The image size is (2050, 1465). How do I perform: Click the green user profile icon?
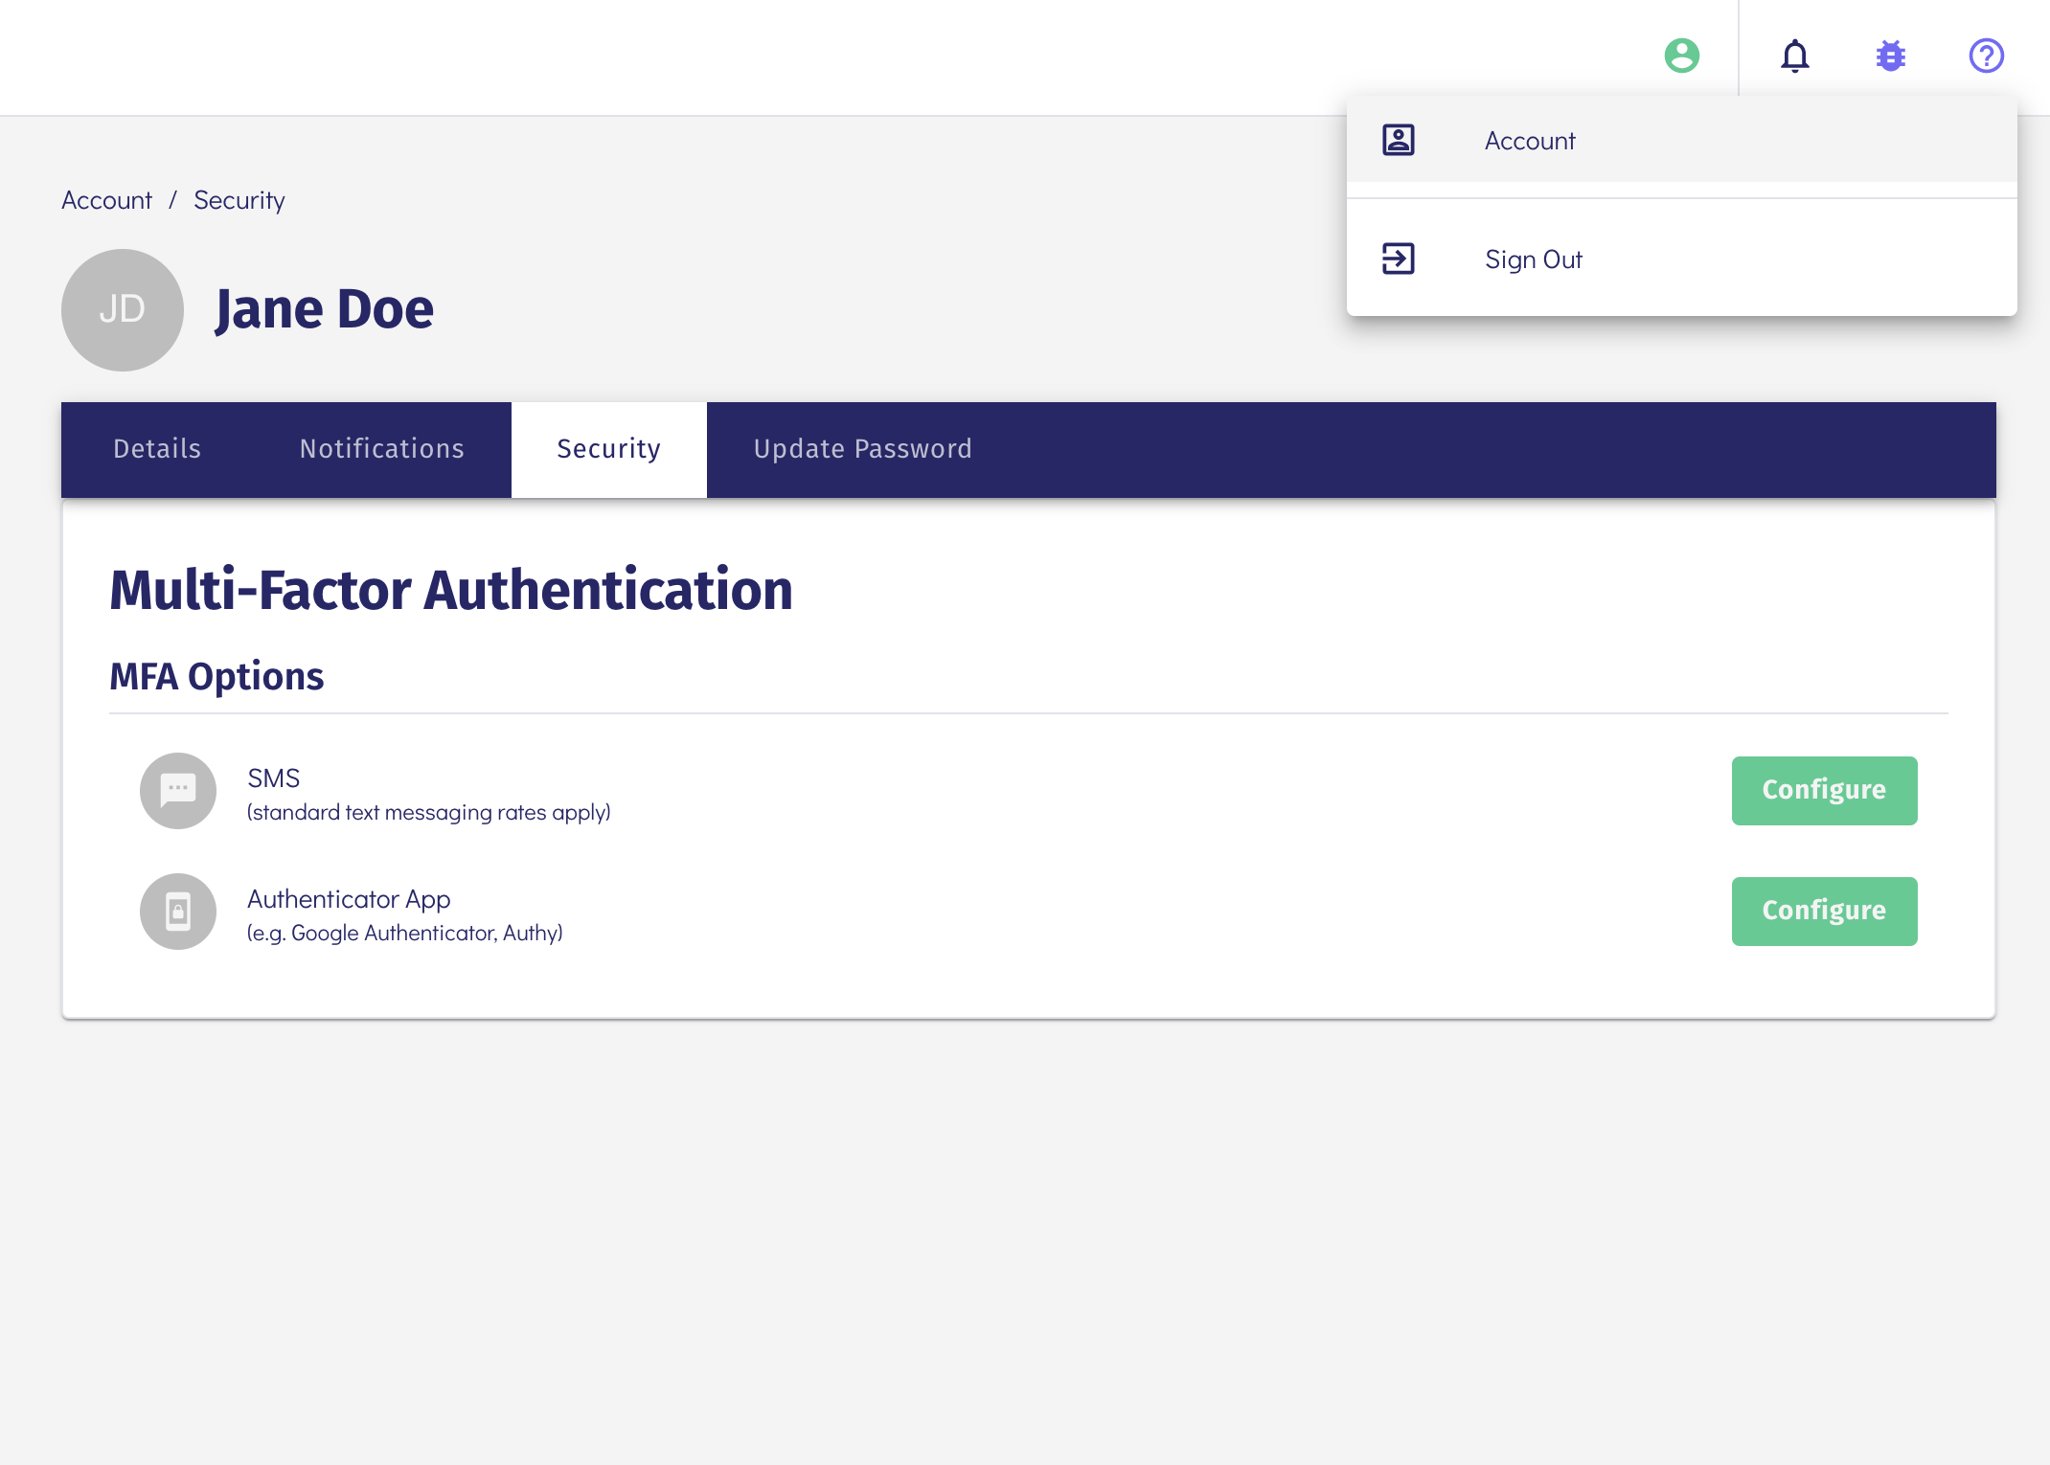coord(1681,56)
